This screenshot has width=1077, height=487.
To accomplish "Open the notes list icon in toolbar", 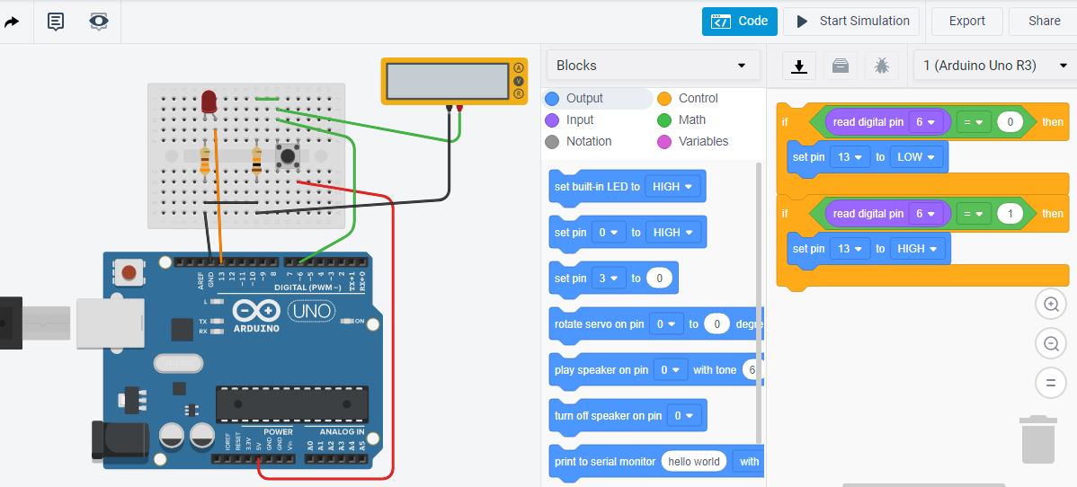I will click(x=56, y=22).
